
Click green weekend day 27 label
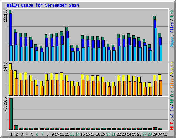(x=144, y=134)
